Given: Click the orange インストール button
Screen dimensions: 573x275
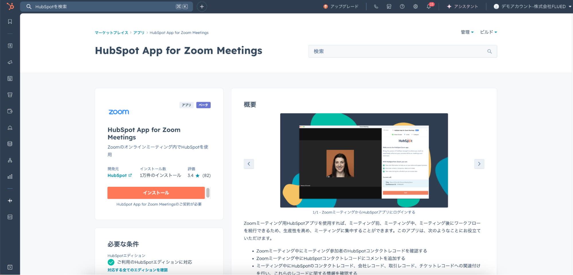Looking at the screenshot, I should coord(156,193).
